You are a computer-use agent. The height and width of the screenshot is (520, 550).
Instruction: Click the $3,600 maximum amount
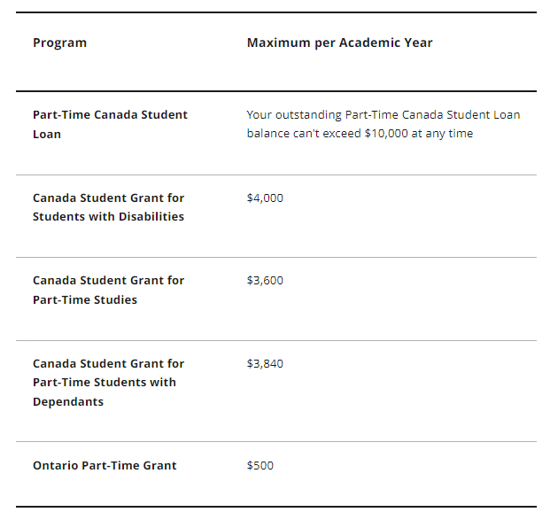pos(265,281)
